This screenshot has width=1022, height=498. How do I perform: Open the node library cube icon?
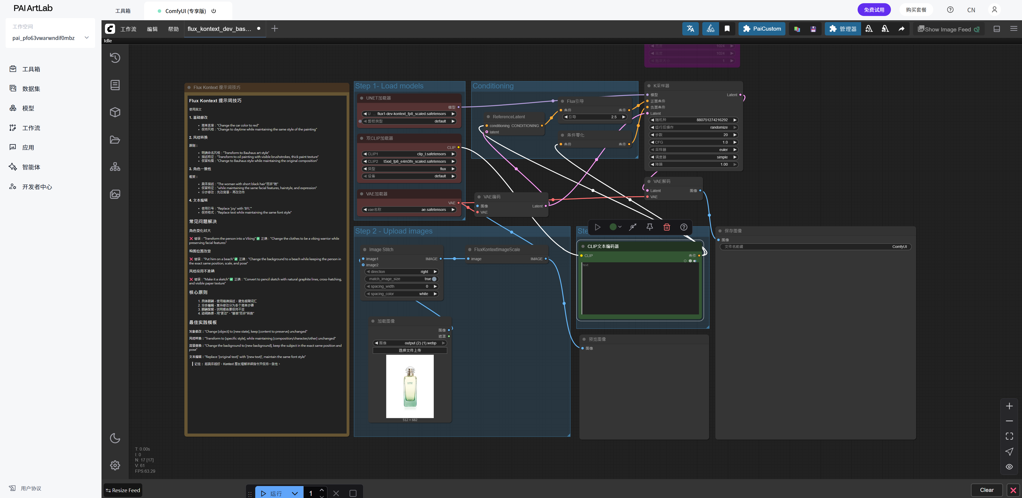click(115, 112)
